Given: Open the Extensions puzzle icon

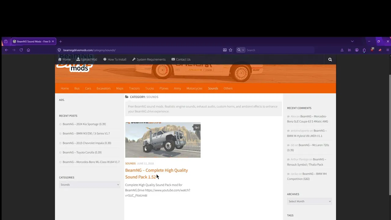Looking at the screenshot, I should (x=364, y=50).
